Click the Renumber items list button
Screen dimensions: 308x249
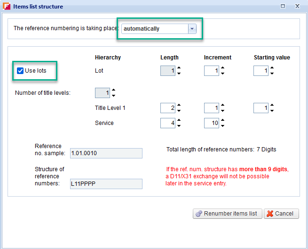click(227, 214)
